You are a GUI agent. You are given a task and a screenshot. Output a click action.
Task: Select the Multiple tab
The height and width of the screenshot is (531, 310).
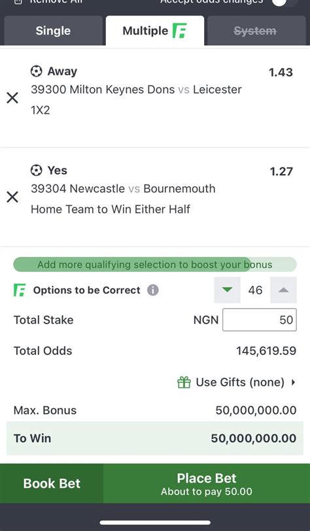point(155,31)
